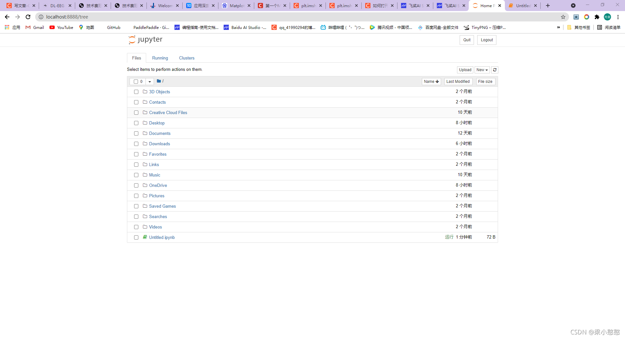Image resolution: width=625 pixels, height=338 pixels.
Task: Open the OneDrive folder link
Action: (x=158, y=186)
